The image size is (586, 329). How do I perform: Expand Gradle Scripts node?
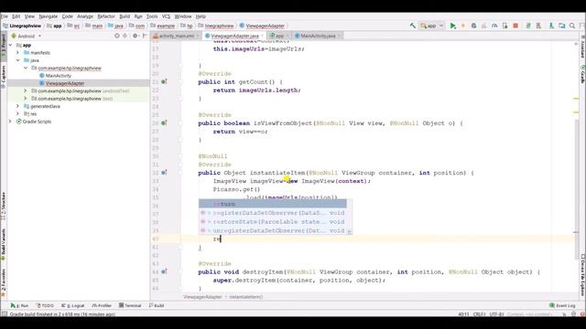[10, 122]
